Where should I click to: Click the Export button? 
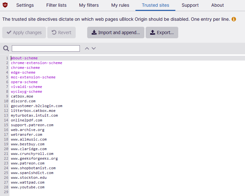[162, 33]
